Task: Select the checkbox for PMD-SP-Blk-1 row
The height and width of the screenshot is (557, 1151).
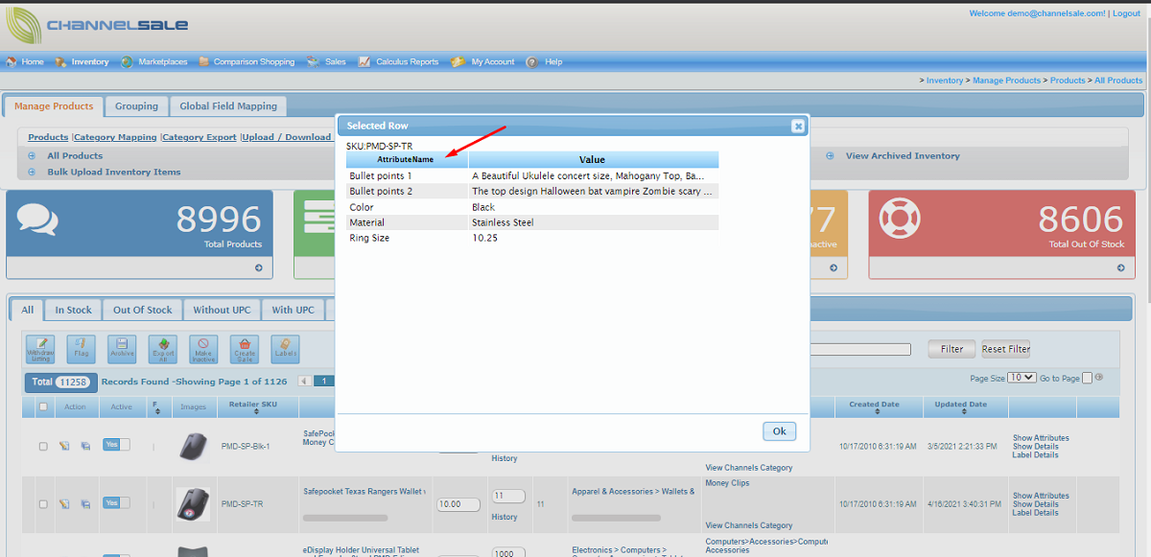Action: (43, 446)
